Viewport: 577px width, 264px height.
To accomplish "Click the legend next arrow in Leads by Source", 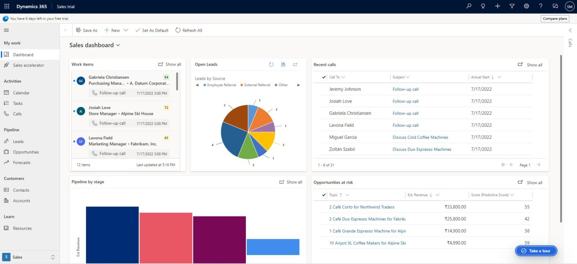I will click(x=298, y=85).
